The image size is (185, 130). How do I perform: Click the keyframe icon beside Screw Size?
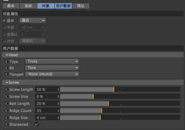(x=7, y=96)
